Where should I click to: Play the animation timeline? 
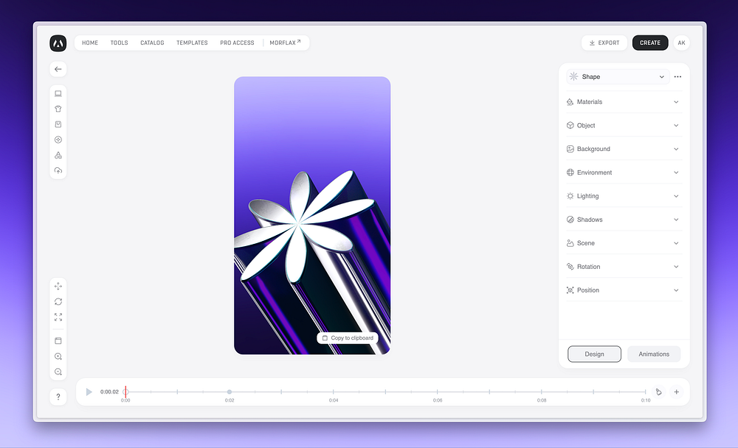coord(89,392)
